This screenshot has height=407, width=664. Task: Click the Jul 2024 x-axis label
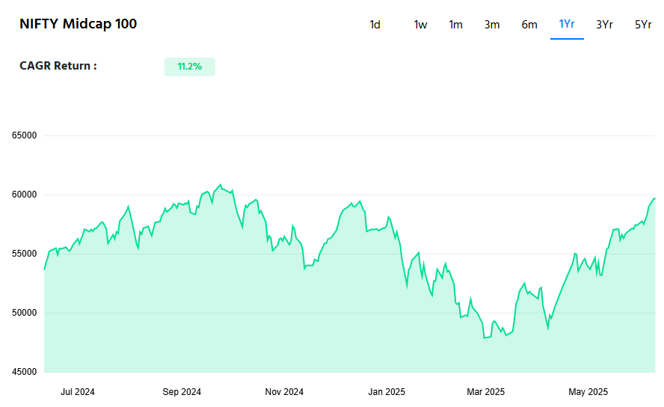tap(78, 392)
